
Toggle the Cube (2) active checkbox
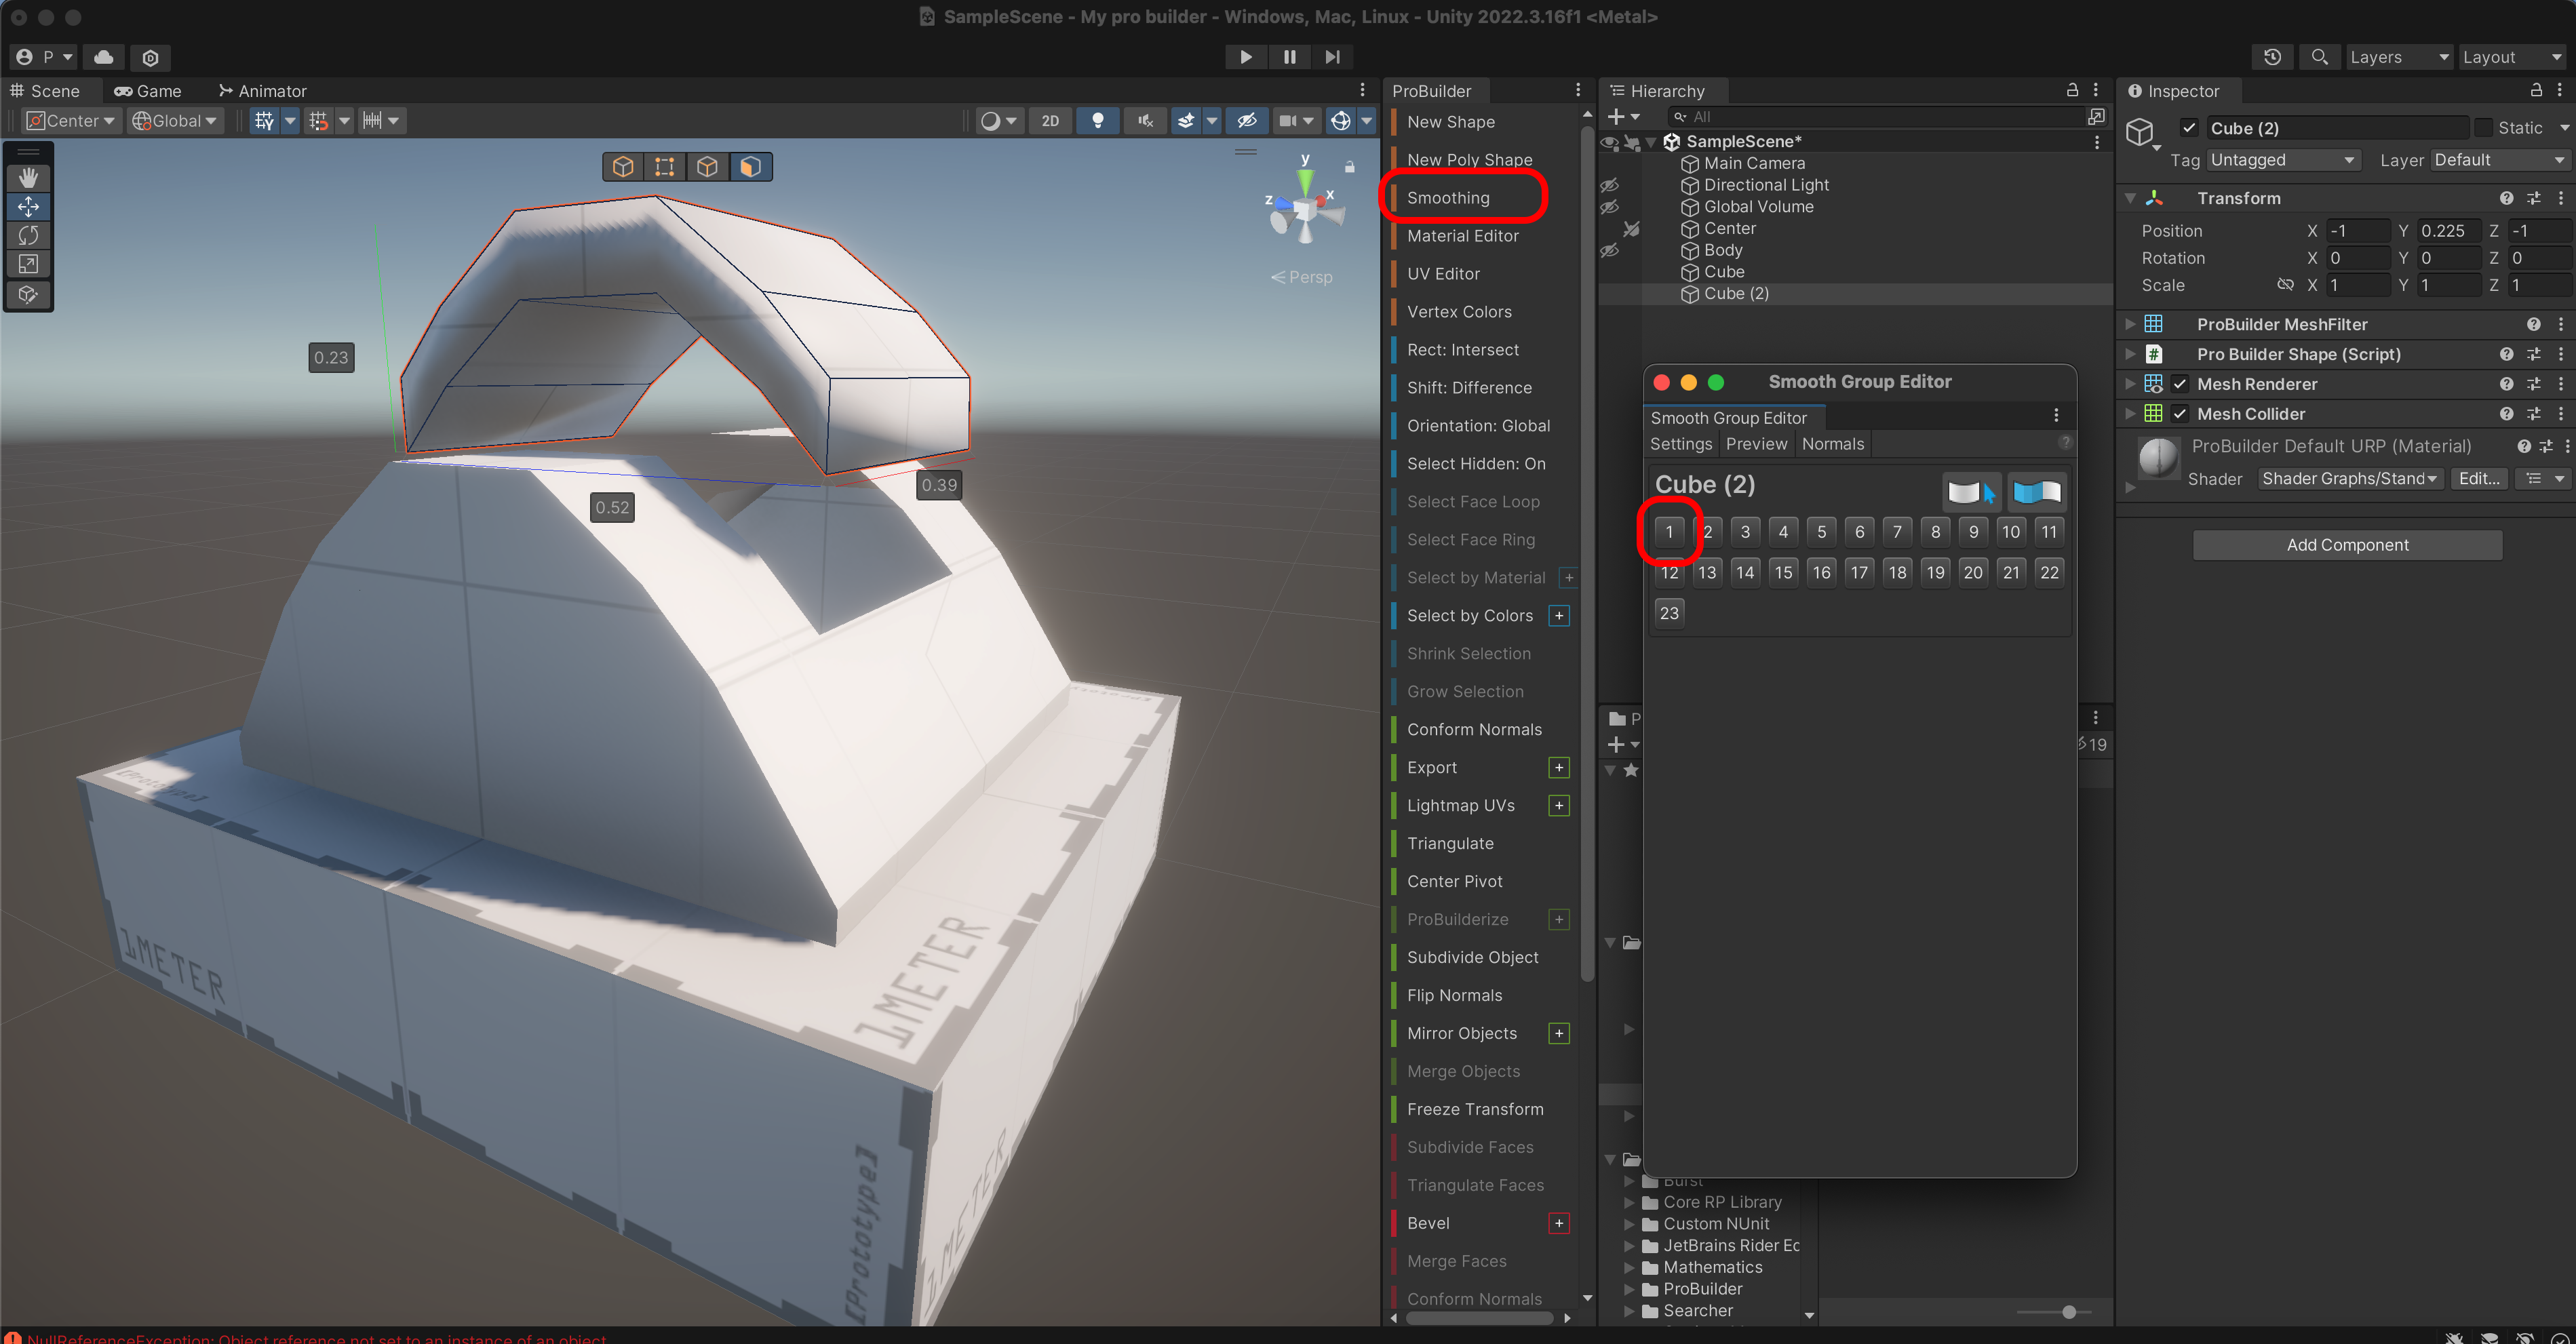pyautogui.click(x=2190, y=128)
